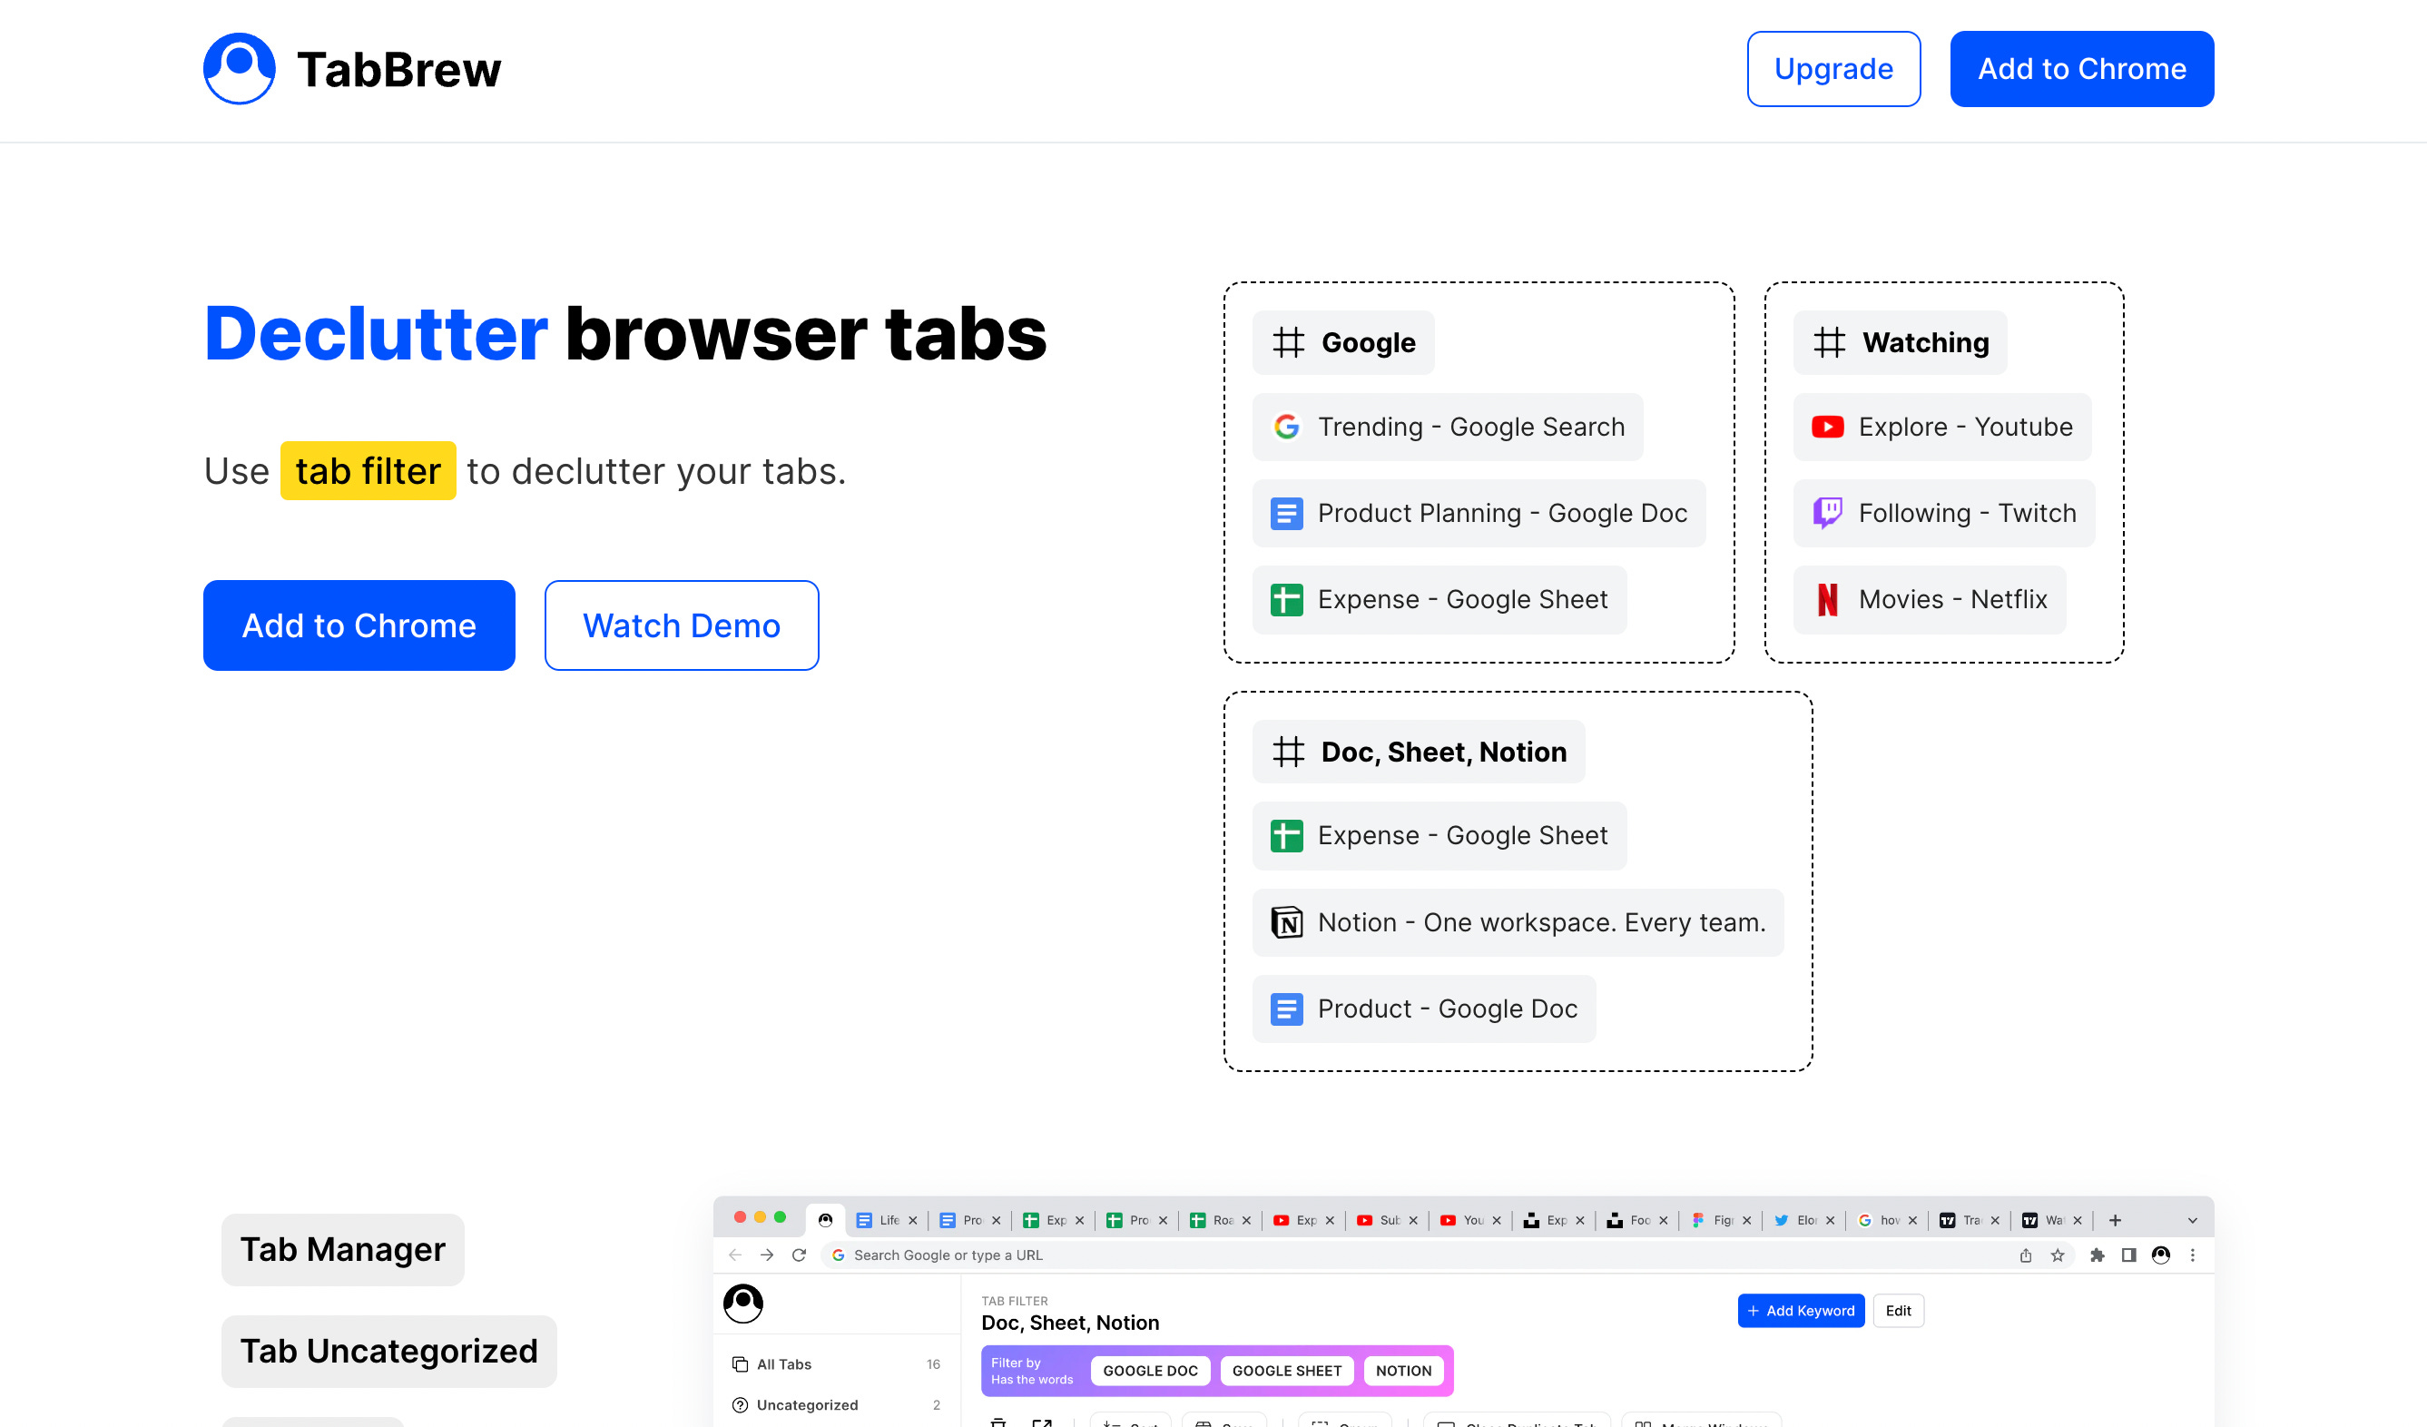This screenshot has height=1427, width=2427.
Task: Open the browser three-dot menu
Action: click(2193, 1255)
